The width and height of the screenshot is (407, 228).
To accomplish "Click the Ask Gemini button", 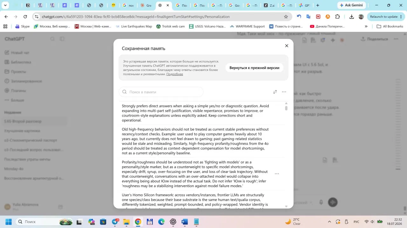I will [351, 5].
